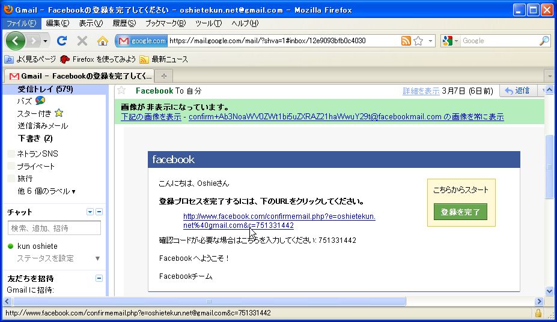Click the color box beside ネトランSNS label
Image resolution: width=557 pixels, height=322 pixels.
[11, 154]
